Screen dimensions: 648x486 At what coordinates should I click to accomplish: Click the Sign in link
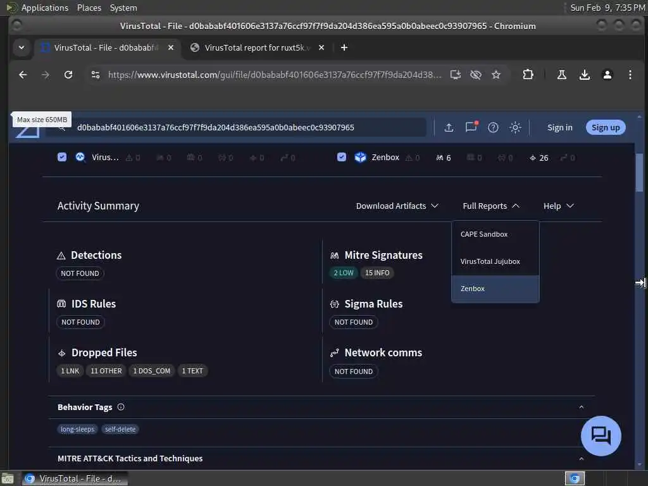click(x=559, y=128)
